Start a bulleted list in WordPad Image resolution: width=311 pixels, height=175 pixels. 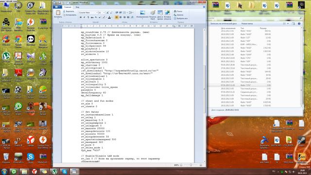click(x=124, y=13)
